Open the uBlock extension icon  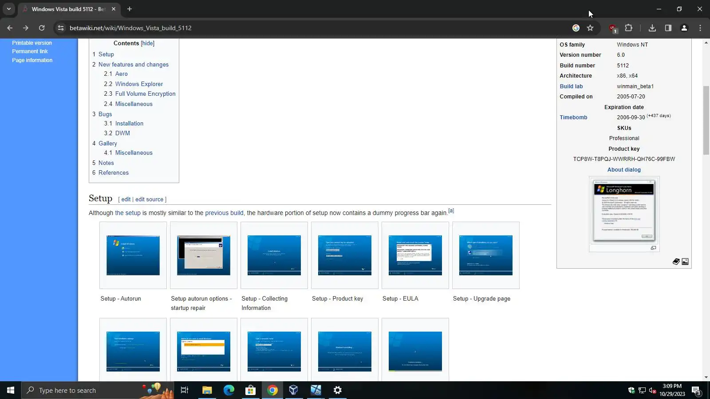(x=613, y=28)
